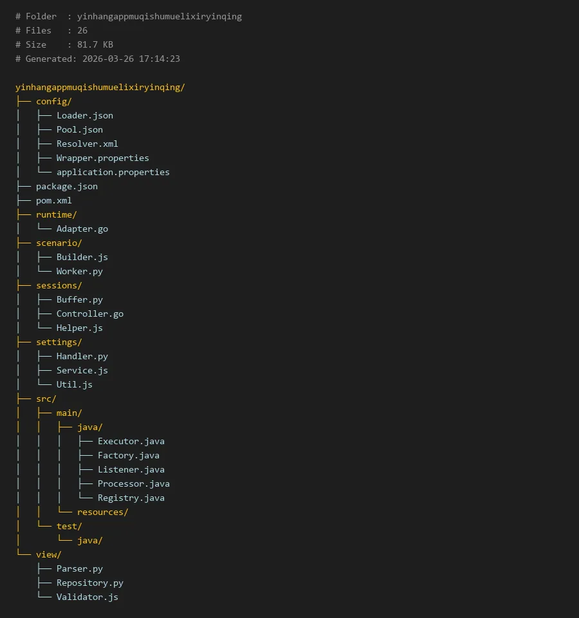The width and height of the screenshot is (579, 618).
Task: Click root folder yinhangappmuqishumuelixiryinqing/
Action: click(100, 87)
